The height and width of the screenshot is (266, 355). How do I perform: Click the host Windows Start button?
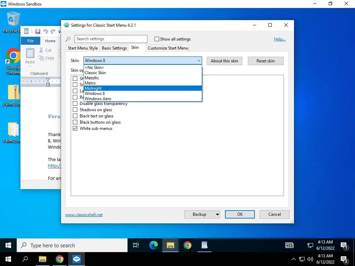(8, 259)
